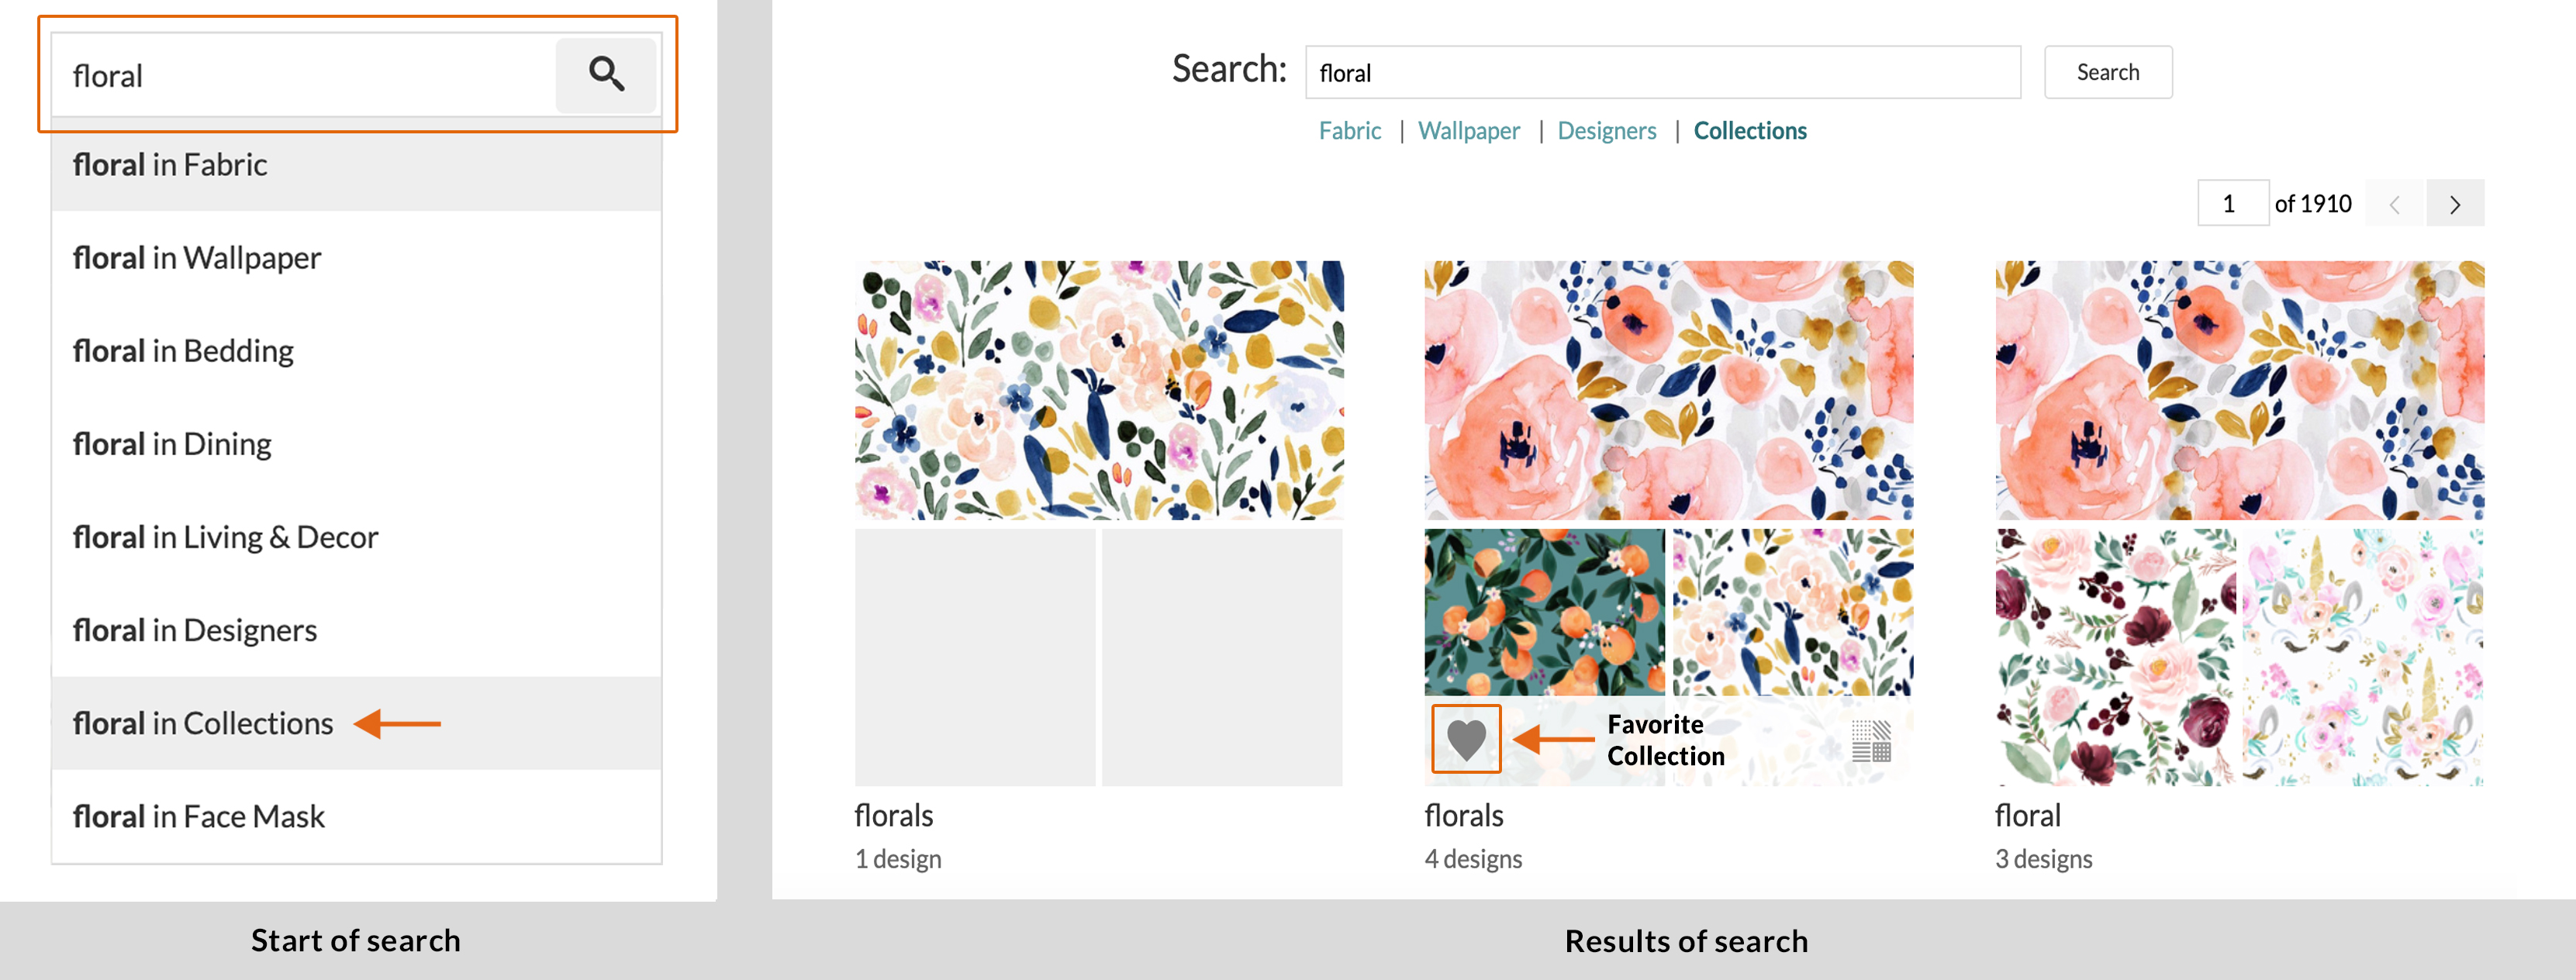
Task: Choose the "floral in Fabric" suggestion
Action: [170, 164]
